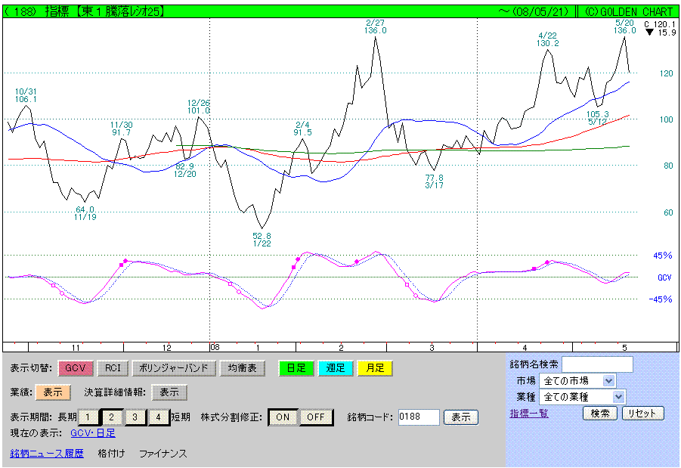Open the 指標一覧 link
The image size is (681, 468).
(529, 414)
